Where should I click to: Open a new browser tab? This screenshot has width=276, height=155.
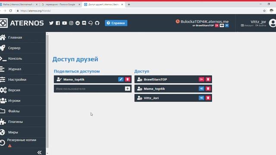click(129, 5)
